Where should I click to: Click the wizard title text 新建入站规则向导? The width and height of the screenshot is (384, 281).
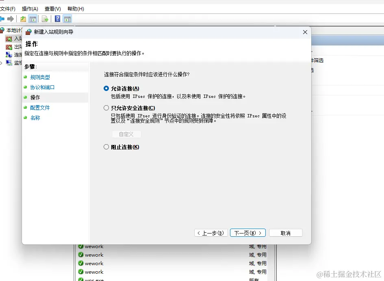click(x=54, y=32)
